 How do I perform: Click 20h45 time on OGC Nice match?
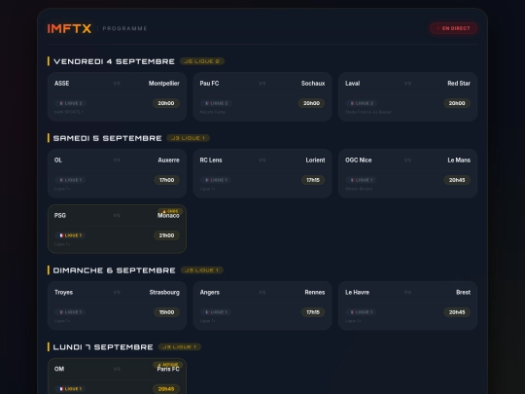[457, 180]
